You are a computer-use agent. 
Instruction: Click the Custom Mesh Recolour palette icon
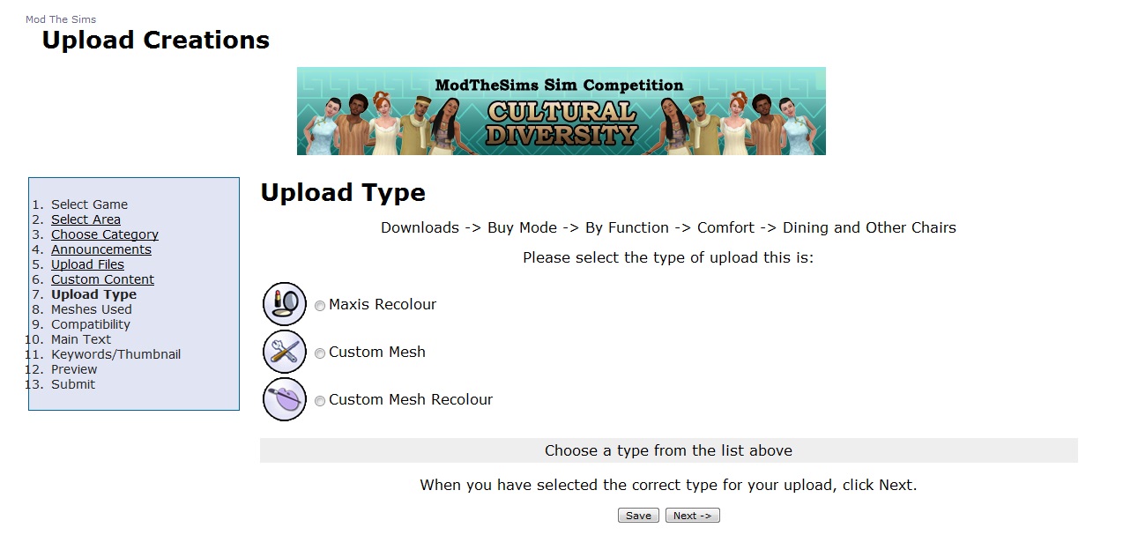(284, 399)
